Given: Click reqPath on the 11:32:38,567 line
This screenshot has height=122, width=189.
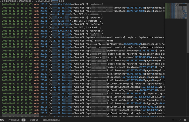Looking at the screenshot, I should click(x=93, y=21).
